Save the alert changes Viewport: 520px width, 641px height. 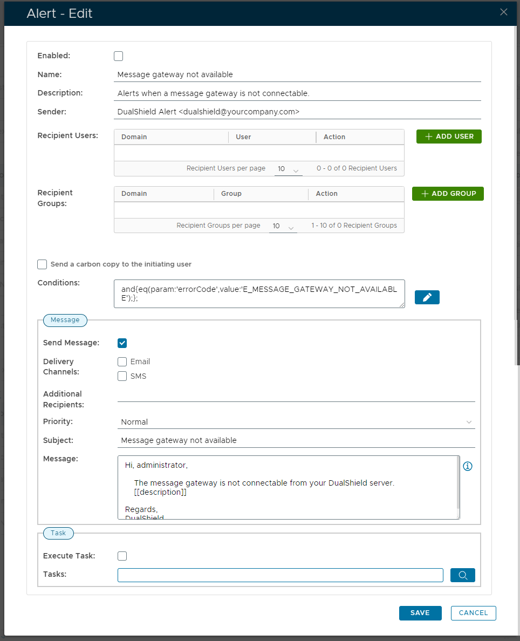click(420, 613)
